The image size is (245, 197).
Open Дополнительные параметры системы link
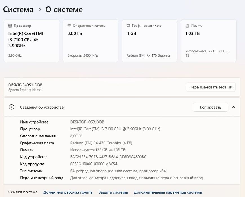coord(168,192)
